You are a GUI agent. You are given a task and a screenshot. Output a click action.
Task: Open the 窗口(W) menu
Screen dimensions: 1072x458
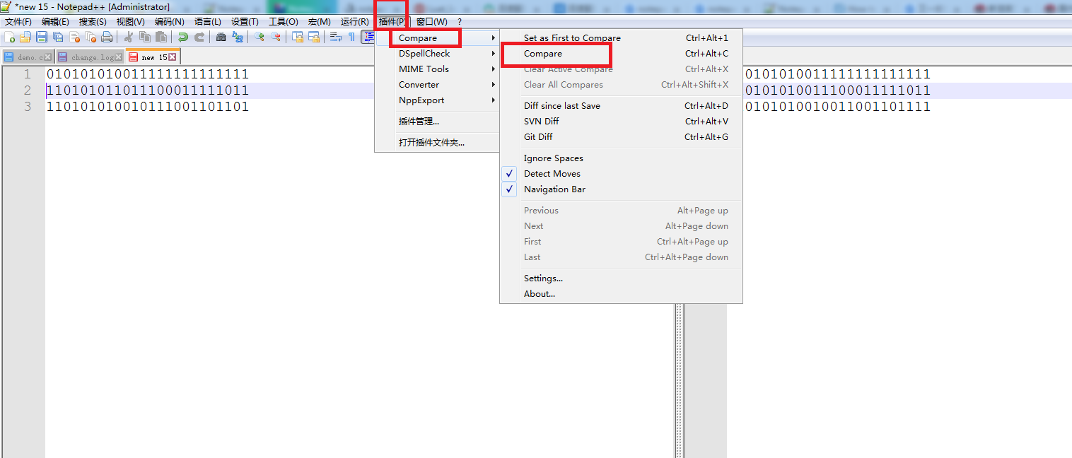click(431, 22)
